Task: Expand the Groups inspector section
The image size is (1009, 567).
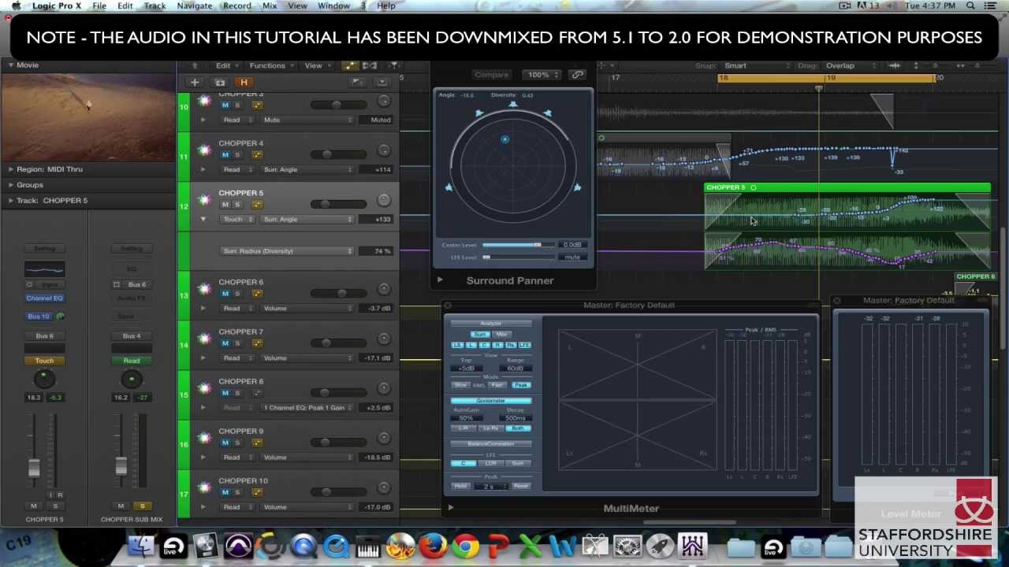Action: (10, 185)
